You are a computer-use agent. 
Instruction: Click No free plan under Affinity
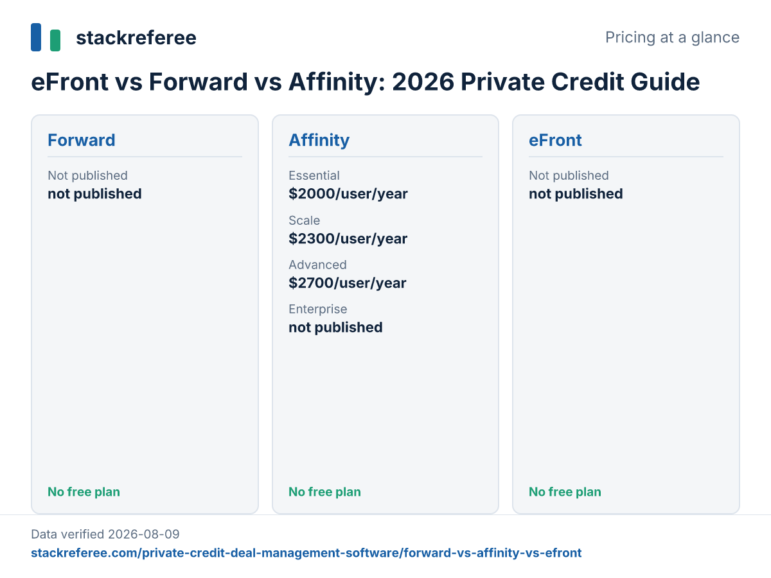324,492
